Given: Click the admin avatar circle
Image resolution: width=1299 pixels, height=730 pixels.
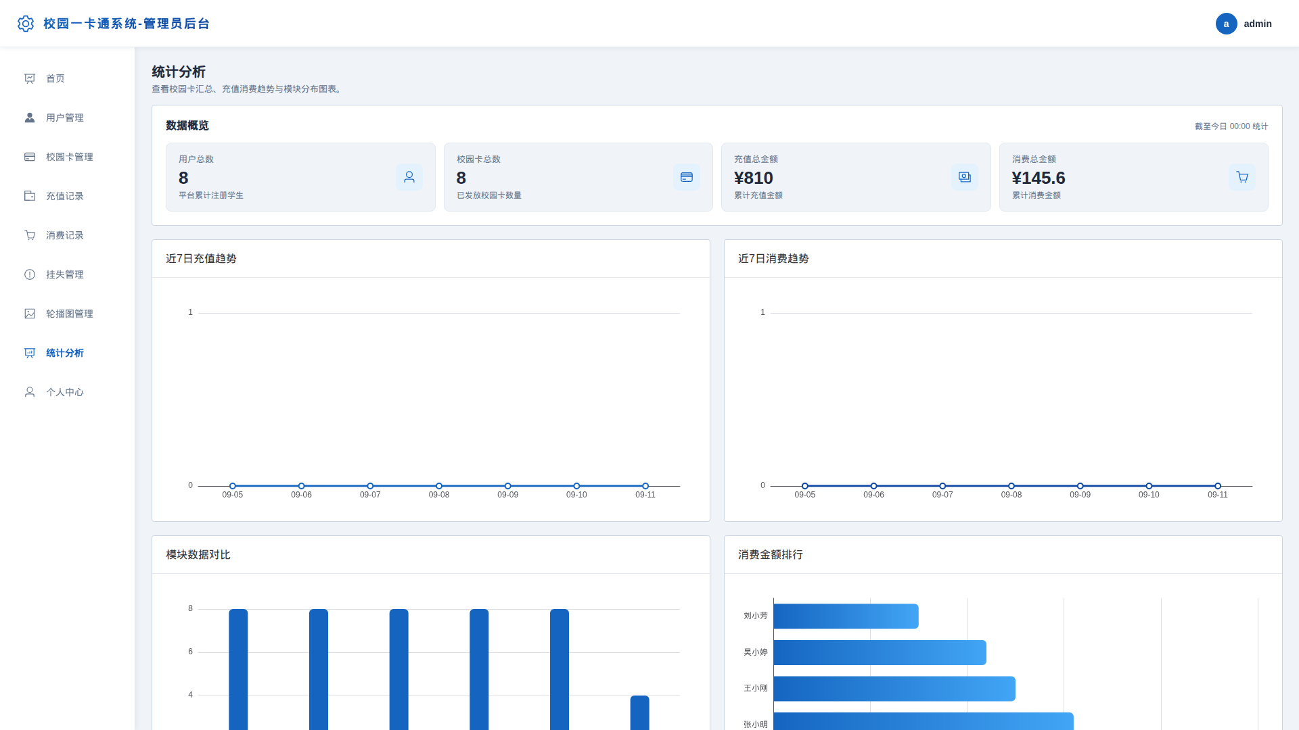Looking at the screenshot, I should [x=1226, y=24].
